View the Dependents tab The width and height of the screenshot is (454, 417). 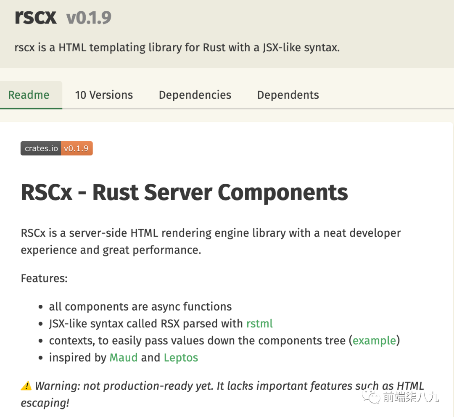288,95
